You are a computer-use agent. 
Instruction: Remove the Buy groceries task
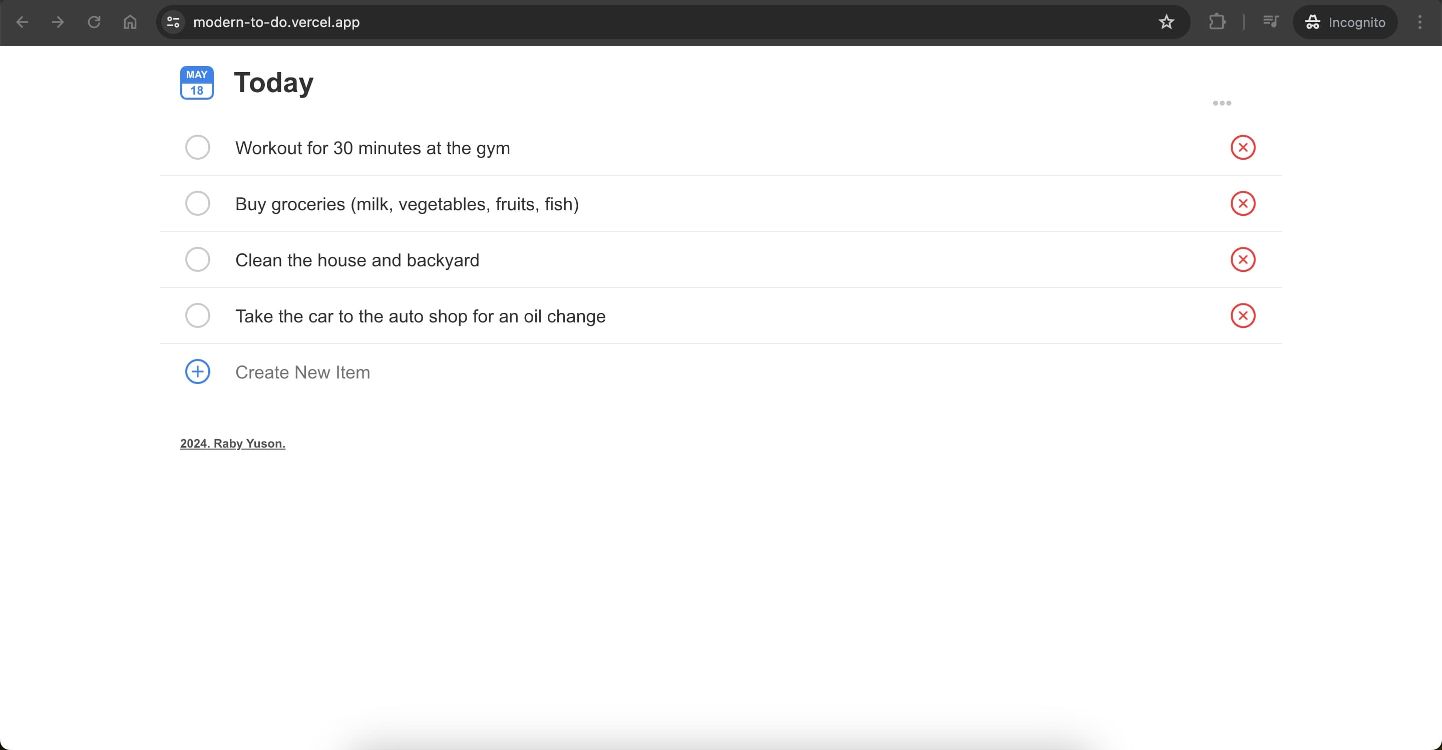[x=1242, y=204]
